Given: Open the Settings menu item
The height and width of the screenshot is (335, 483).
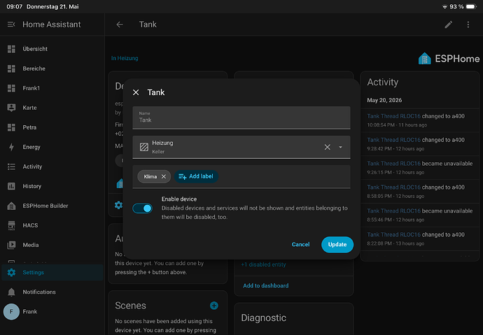Looking at the screenshot, I should tap(52, 272).
